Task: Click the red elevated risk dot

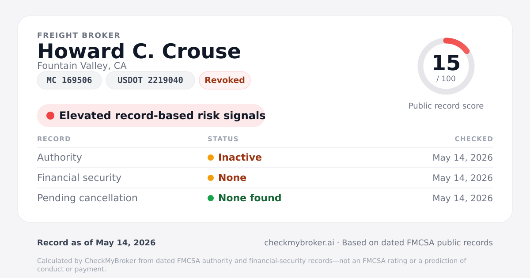Action: tap(50, 116)
